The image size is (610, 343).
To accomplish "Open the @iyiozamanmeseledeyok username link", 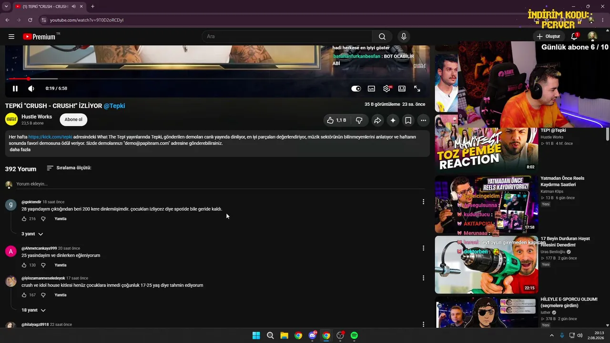I will [43, 278].
